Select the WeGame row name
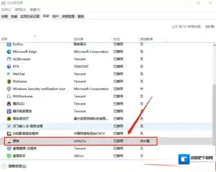Screen dimensions: 216x172 pos(20,81)
